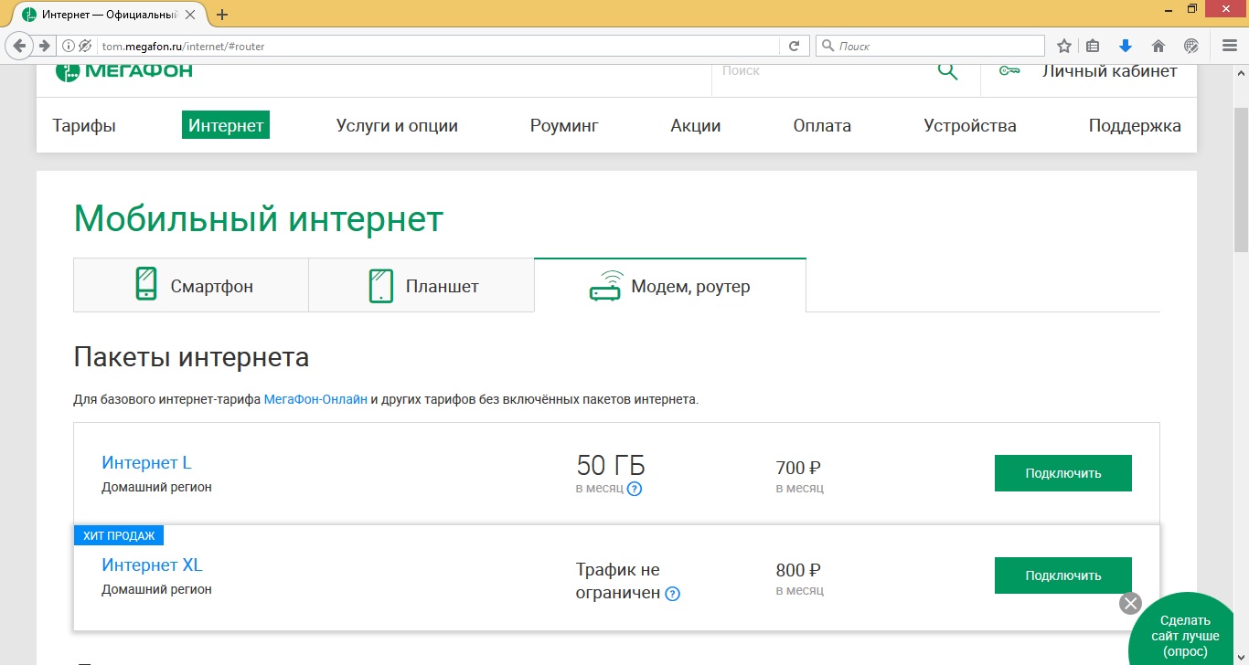This screenshot has width=1249, height=665.
Task: Click Подключить for Интернет L package
Action: click(1062, 472)
